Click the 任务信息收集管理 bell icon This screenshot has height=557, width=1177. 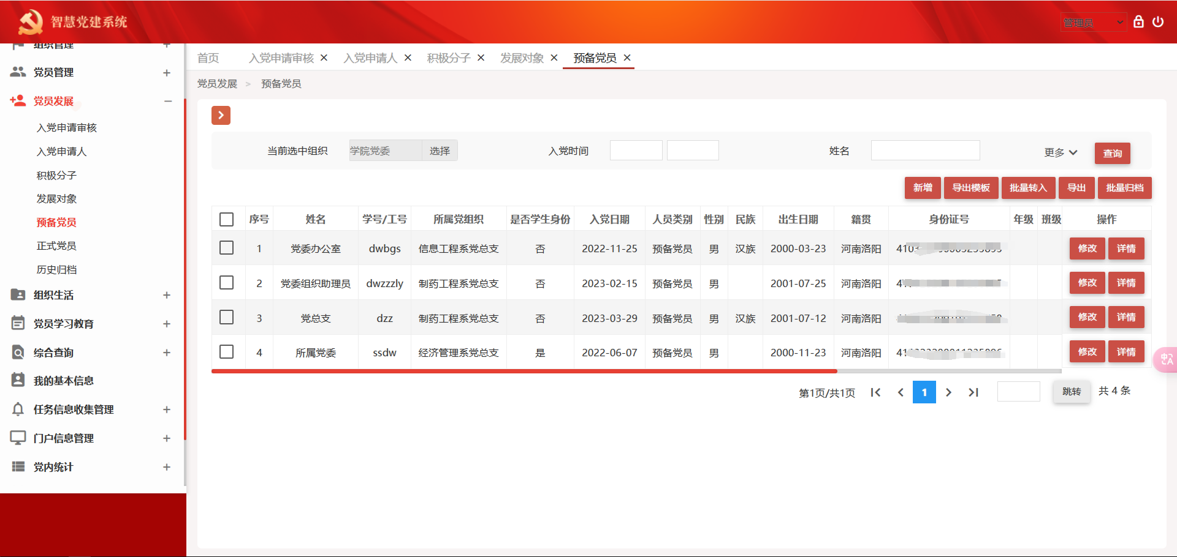18,409
